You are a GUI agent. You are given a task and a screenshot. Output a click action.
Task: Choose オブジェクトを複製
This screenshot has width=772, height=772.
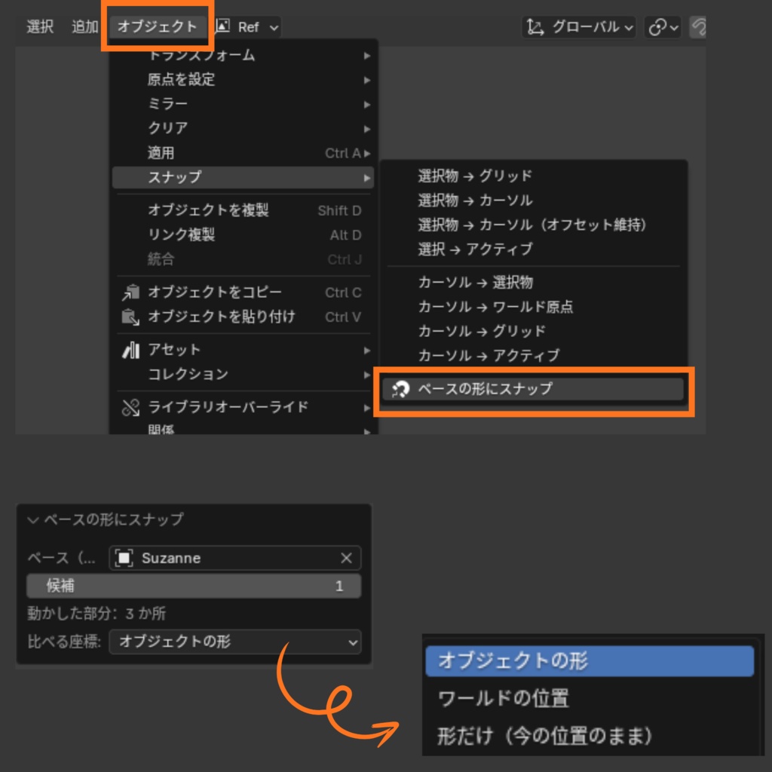[x=244, y=211]
